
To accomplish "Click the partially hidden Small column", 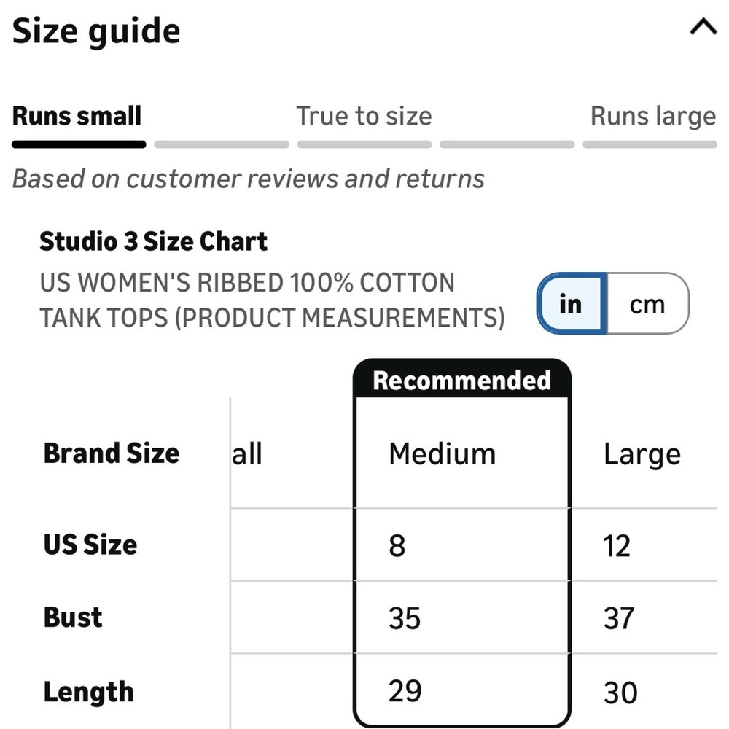I will pos(247,454).
